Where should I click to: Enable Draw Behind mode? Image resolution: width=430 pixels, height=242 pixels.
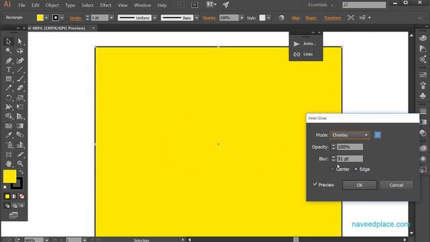(x=15, y=206)
